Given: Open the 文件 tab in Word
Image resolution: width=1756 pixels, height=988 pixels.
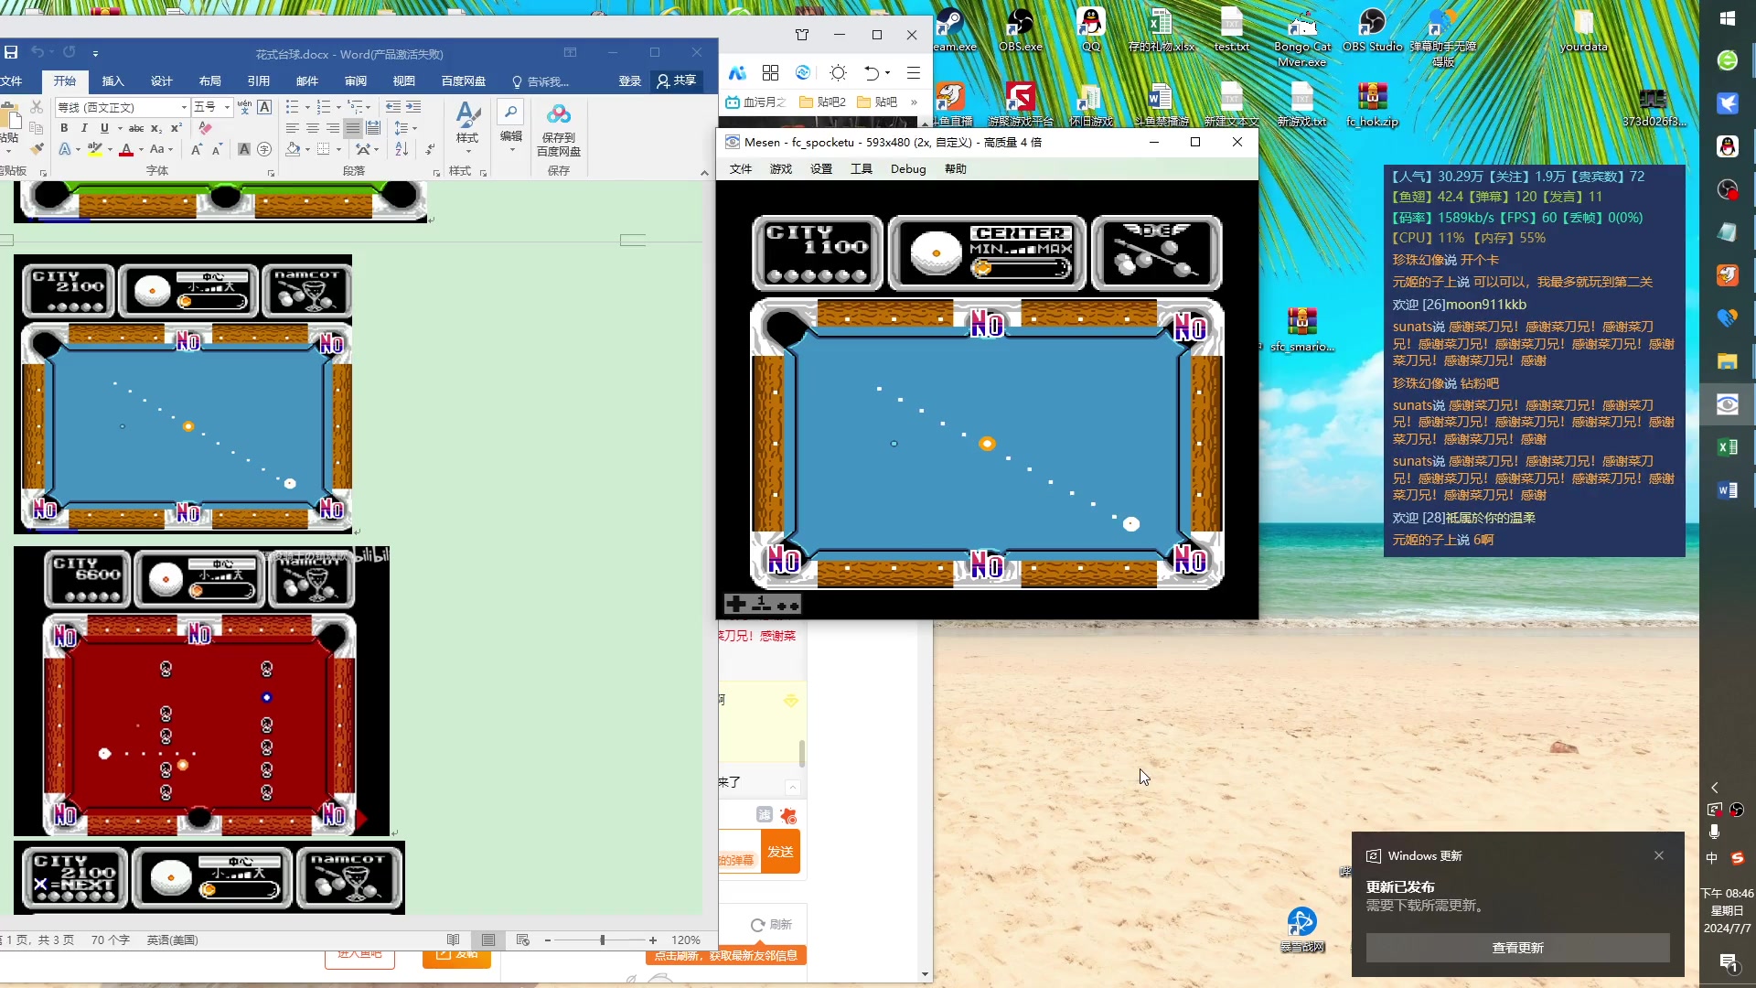Looking at the screenshot, I should [11, 81].
